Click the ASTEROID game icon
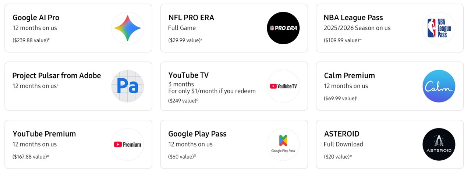The height and width of the screenshot is (175, 471). [439, 144]
